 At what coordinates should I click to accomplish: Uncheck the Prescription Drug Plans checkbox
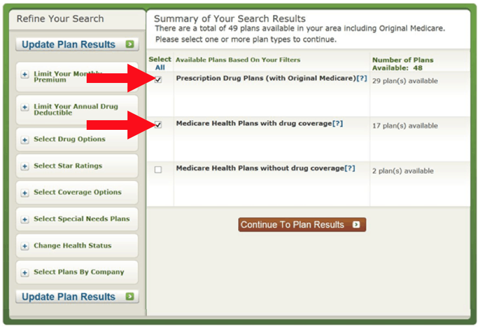pos(158,79)
